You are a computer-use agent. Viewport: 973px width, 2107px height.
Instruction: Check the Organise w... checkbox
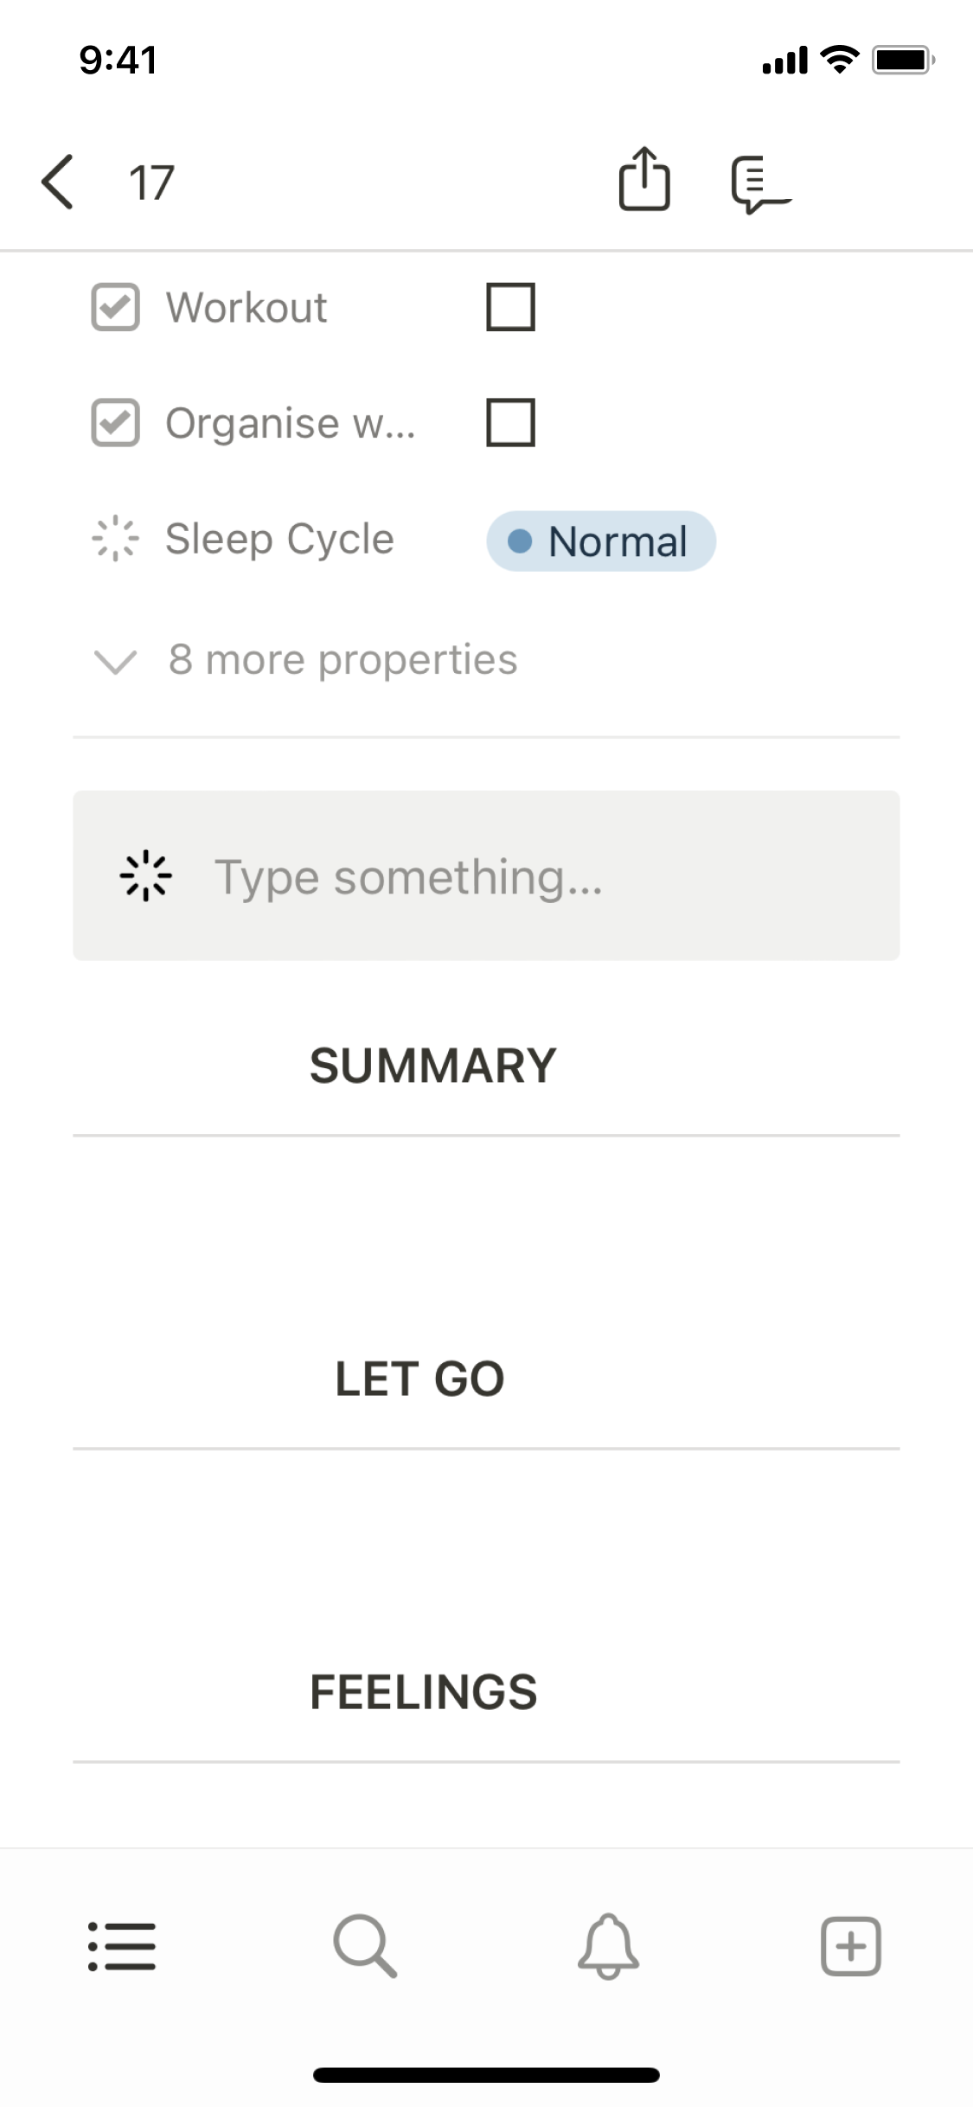coord(510,422)
